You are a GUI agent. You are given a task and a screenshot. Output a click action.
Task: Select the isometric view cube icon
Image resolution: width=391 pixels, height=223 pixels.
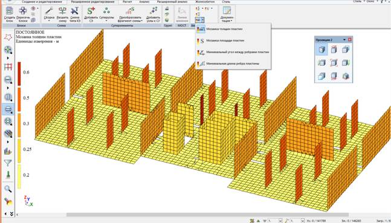(345, 76)
